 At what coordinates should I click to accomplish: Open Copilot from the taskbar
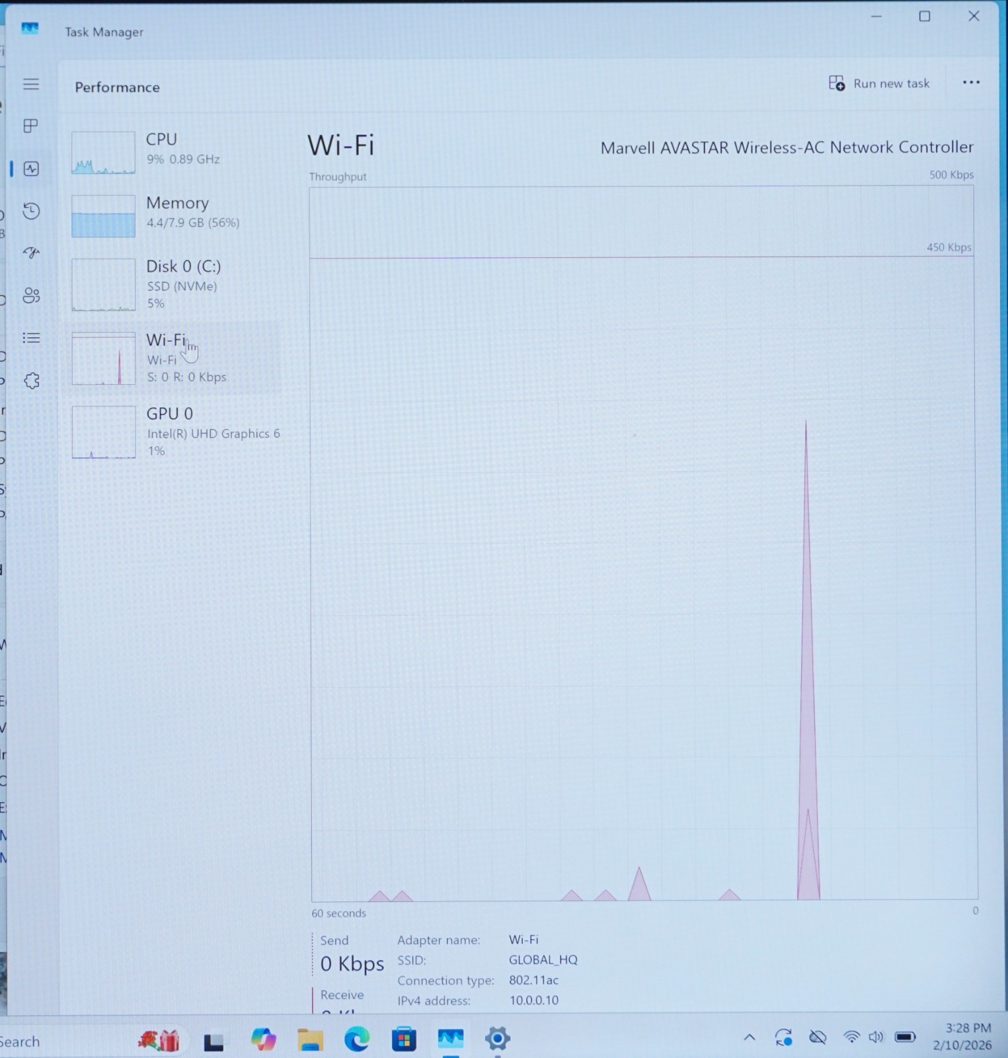[264, 1039]
